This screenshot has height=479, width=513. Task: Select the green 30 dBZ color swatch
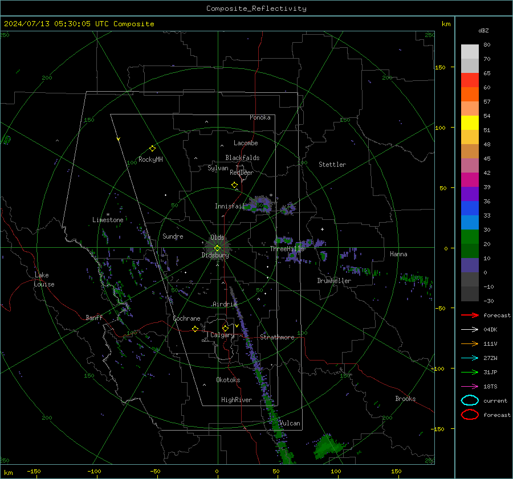click(x=470, y=236)
